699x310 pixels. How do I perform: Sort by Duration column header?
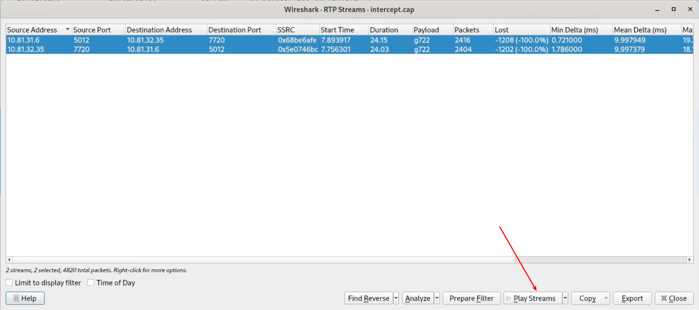pyautogui.click(x=391, y=30)
